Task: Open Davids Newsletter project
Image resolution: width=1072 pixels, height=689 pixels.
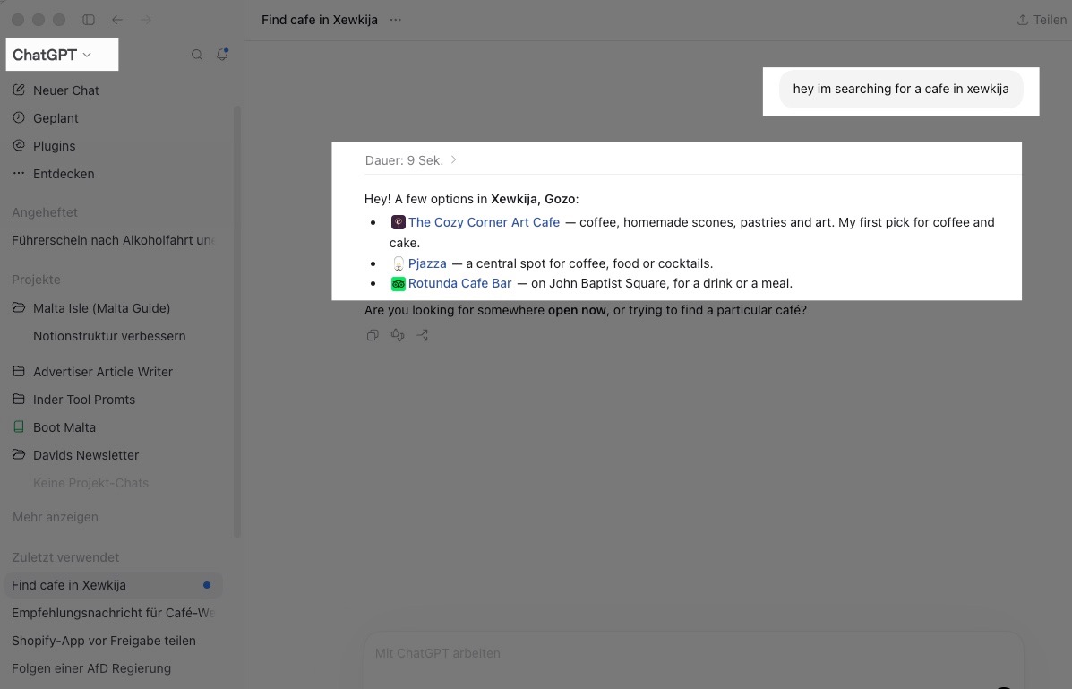Action: (86, 455)
